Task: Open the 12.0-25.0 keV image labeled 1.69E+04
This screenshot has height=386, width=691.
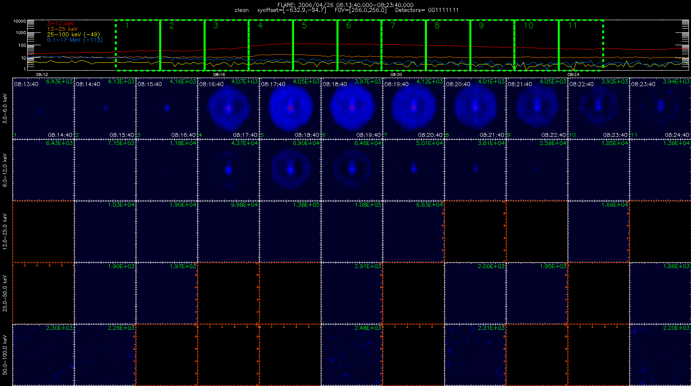Action: tap(598, 232)
